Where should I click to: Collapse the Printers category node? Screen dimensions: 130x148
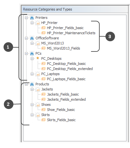pyautogui.click(x=26, y=18)
